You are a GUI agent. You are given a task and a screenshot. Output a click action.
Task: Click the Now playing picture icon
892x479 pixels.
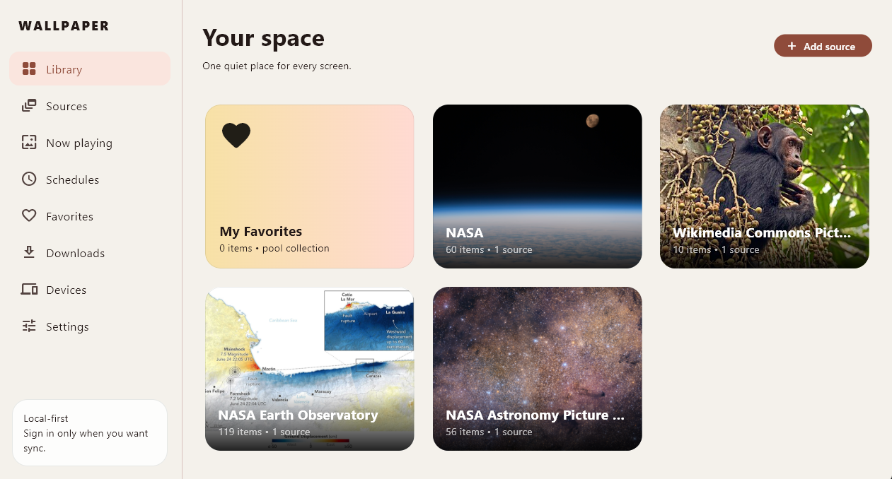[x=29, y=142]
